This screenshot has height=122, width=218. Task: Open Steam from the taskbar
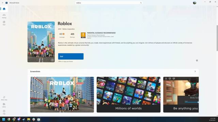click(24, 119)
